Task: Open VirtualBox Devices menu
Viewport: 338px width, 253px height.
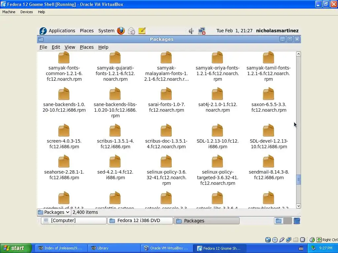Action: tap(26, 12)
